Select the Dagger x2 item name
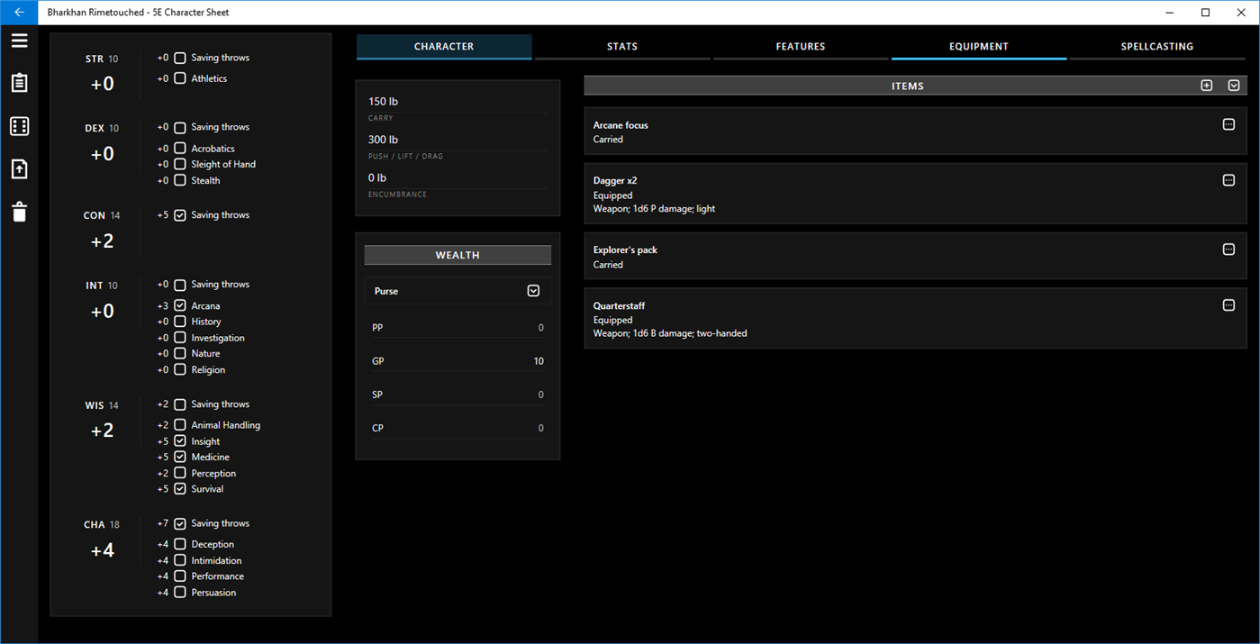The height and width of the screenshot is (644, 1260). pyautogui.click(x=615, y=181)
